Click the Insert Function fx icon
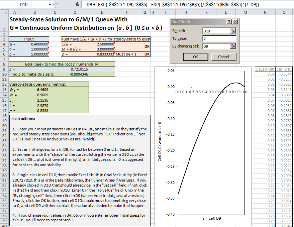The width and height of the screenshot is (294, 227). (77, 5)
